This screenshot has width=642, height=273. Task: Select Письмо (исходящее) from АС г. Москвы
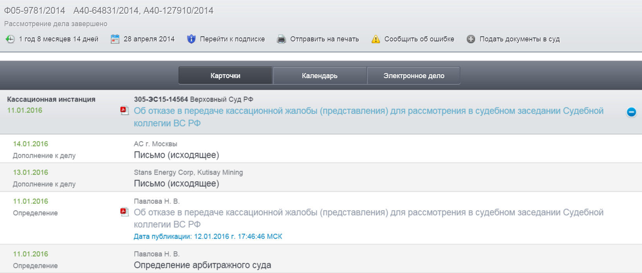click(x=176, y=155)
